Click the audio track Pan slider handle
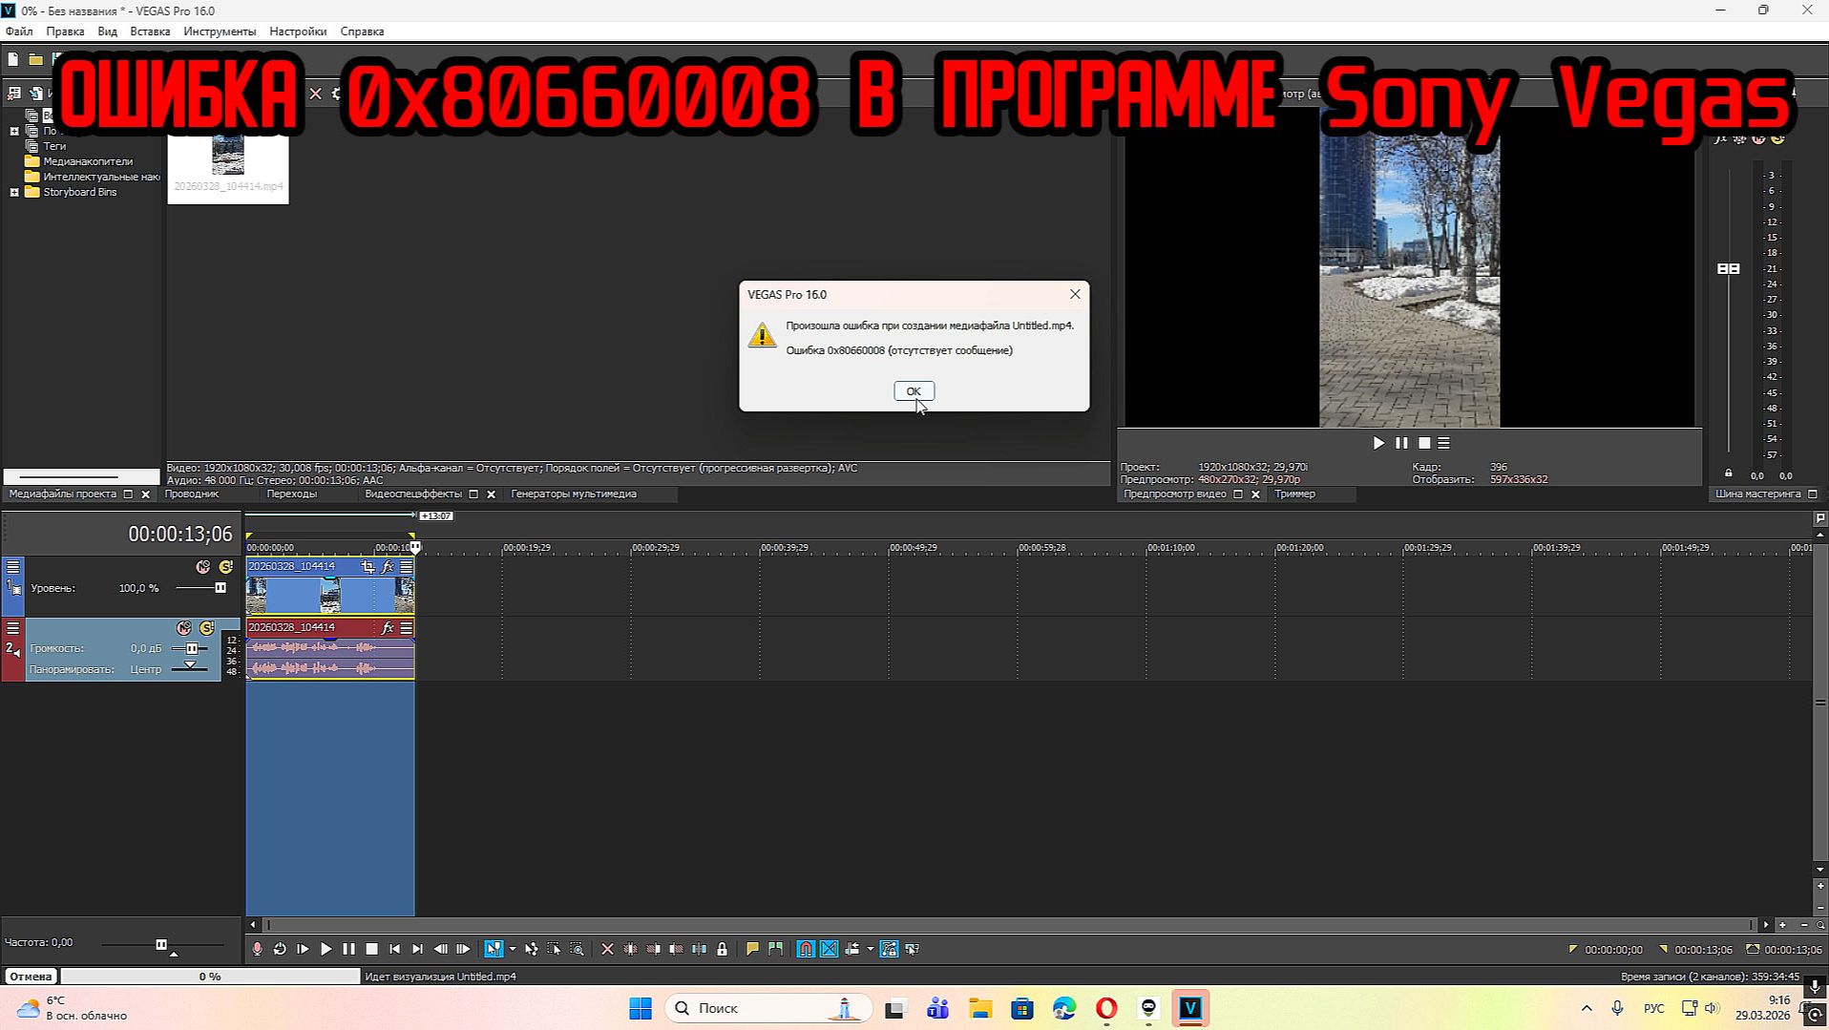Viewport: 1829px width, 1030px height. (x=190, y=665)
